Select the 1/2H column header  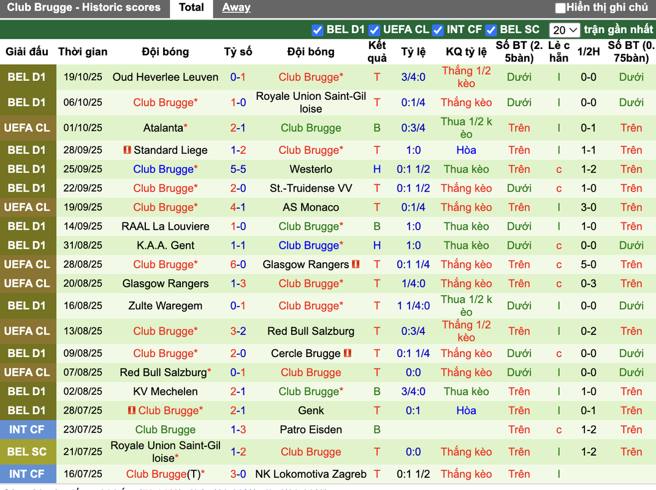tap(588, 51)
